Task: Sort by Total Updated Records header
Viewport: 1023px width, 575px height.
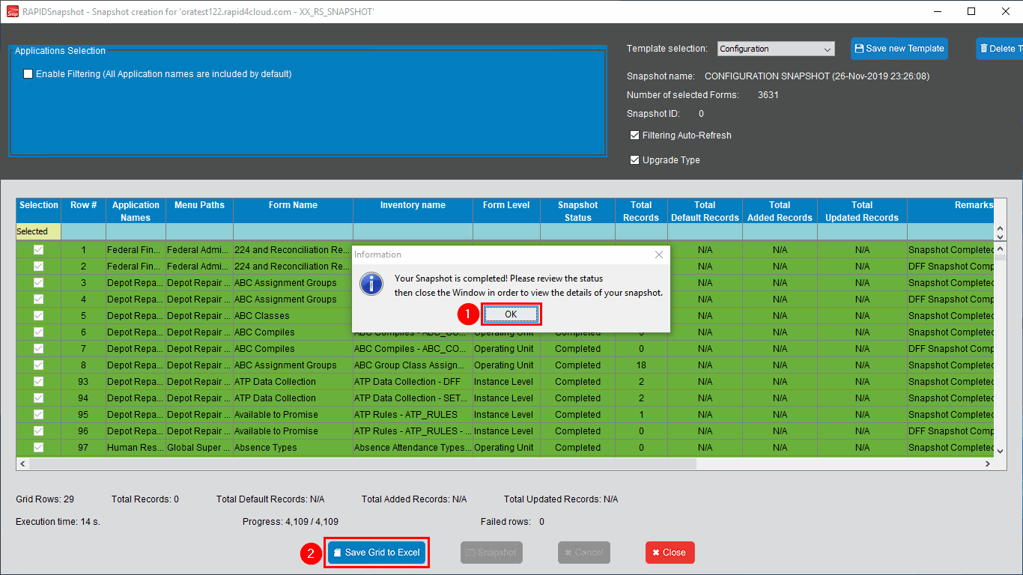Action: coord(863,211)
